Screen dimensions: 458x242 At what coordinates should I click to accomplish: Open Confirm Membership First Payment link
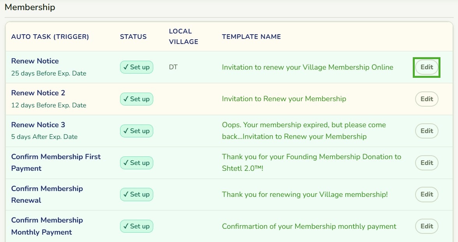[56, 162]
